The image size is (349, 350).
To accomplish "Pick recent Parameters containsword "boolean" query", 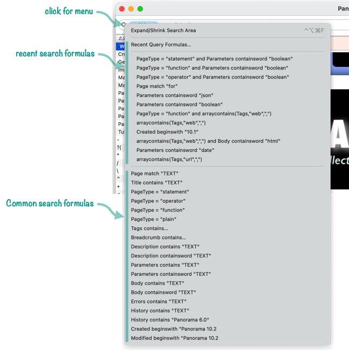I will (228, 104).
